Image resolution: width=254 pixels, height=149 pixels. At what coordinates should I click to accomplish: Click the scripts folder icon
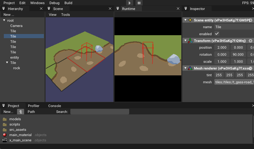[x=5, y=124]
